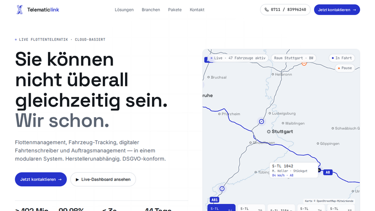Click the vehicle marker above A81 badge
This screenshot has width=375, height=211.
point(222,189)
